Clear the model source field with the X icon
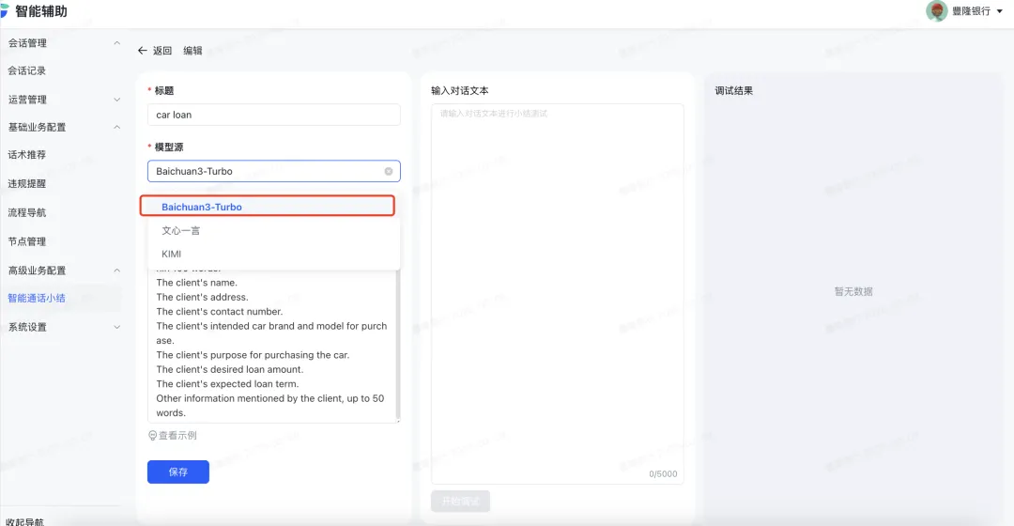Viewport: 1014px width, 526px height. click(389, 172)
